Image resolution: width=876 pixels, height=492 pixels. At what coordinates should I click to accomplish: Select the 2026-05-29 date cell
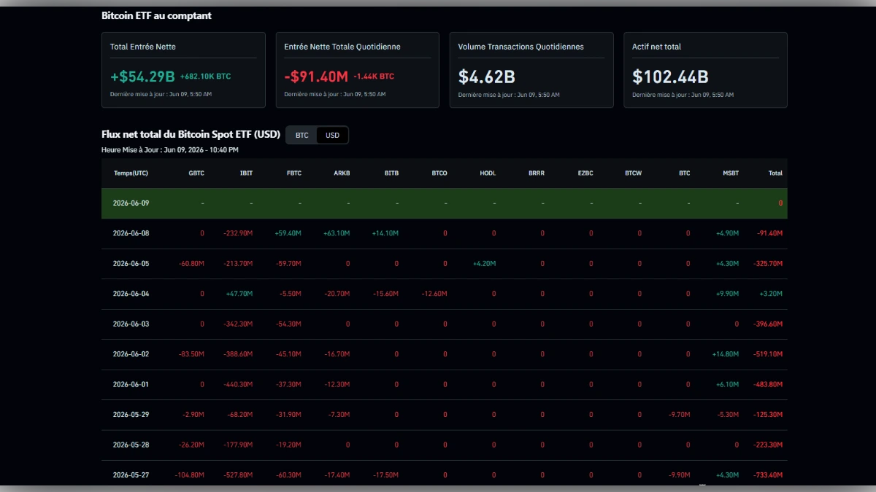point(131,415)
